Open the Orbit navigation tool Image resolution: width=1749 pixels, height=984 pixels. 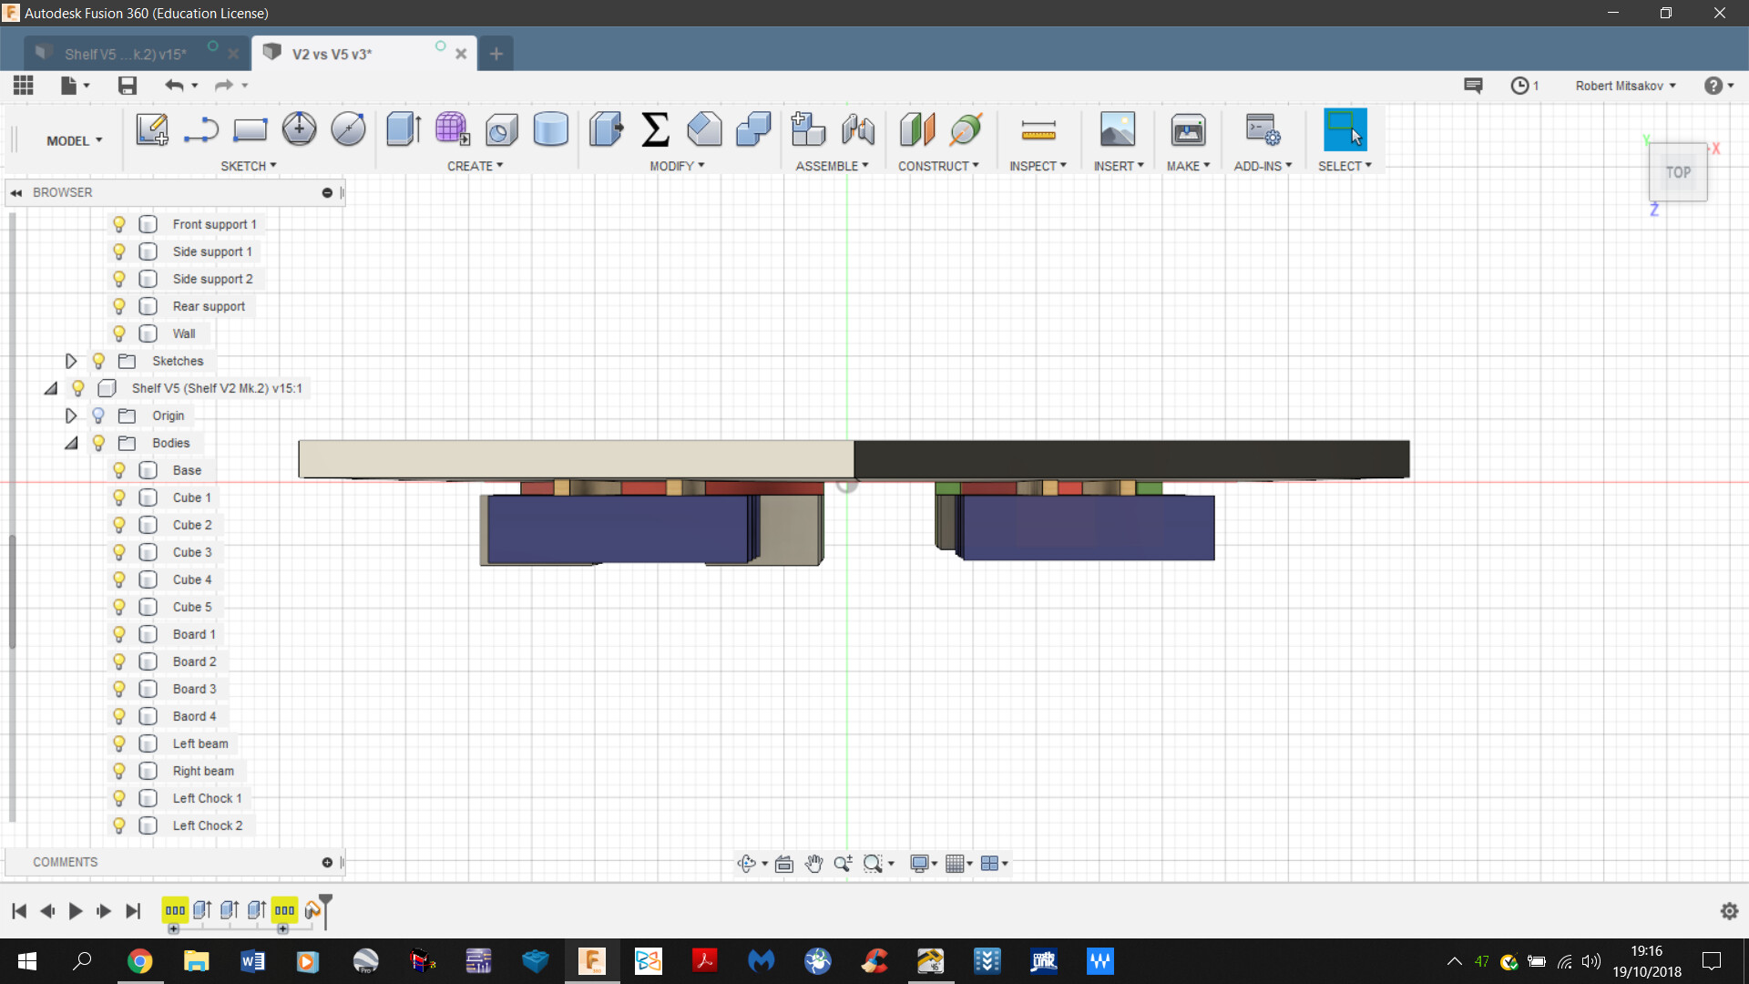pyautogui.click(x=747, y=863)
